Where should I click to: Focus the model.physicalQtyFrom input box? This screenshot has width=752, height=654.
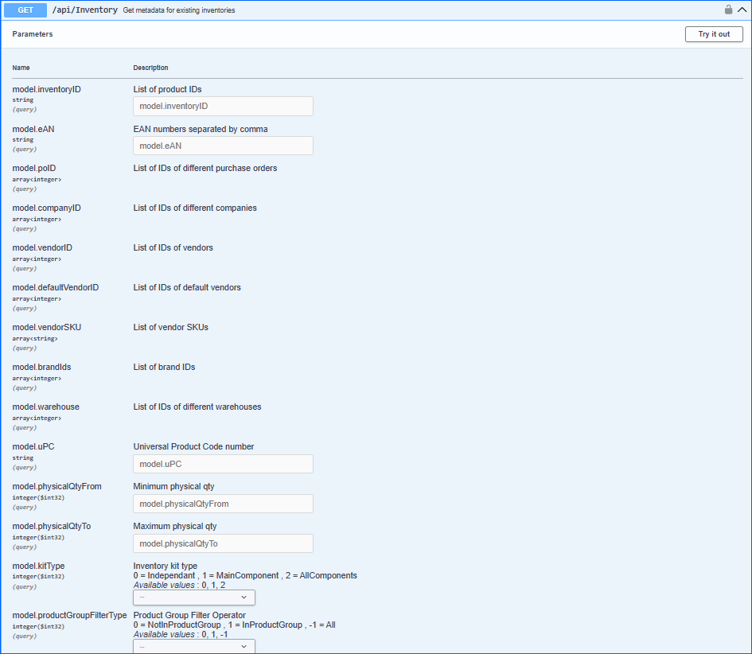[x=223, y=504]
